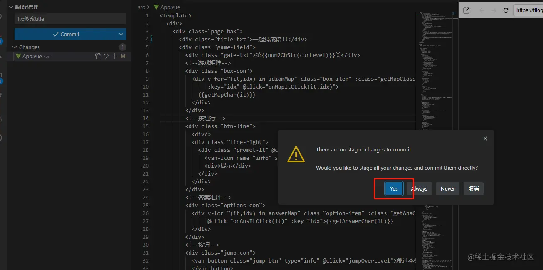Choose Always in the dialog
This screenshot has width=543, height=270.
click(419, 188)
